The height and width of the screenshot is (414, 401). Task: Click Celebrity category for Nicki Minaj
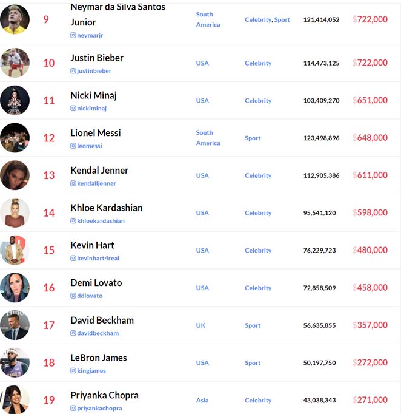[x=258, y=101]
